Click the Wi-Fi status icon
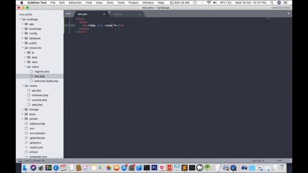 (x=209, y=2)
